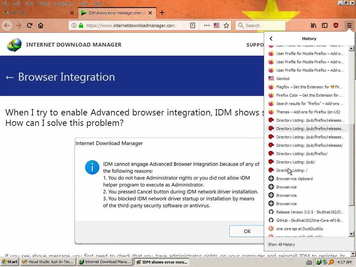Click the taskbar clock showing 4:17 AM

click(344, 262)
